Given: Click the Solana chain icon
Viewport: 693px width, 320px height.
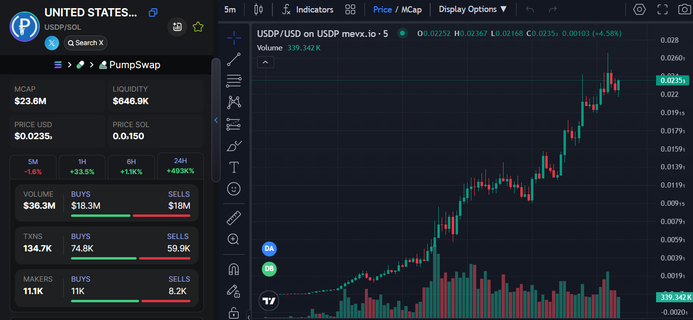Looking at the screenshot, I should point(58,65).
